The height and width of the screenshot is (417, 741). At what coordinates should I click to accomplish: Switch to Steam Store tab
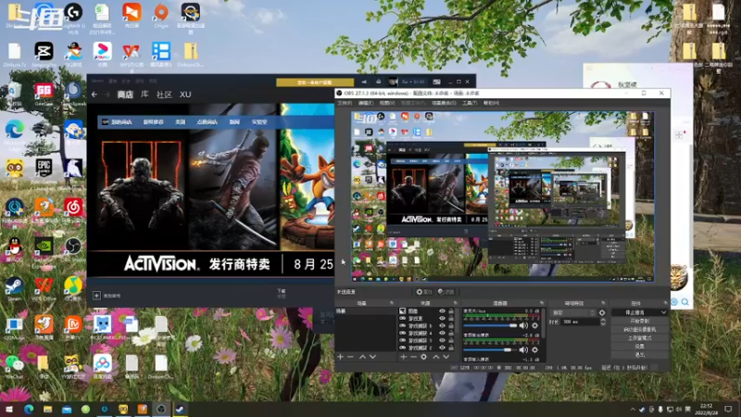125,95
